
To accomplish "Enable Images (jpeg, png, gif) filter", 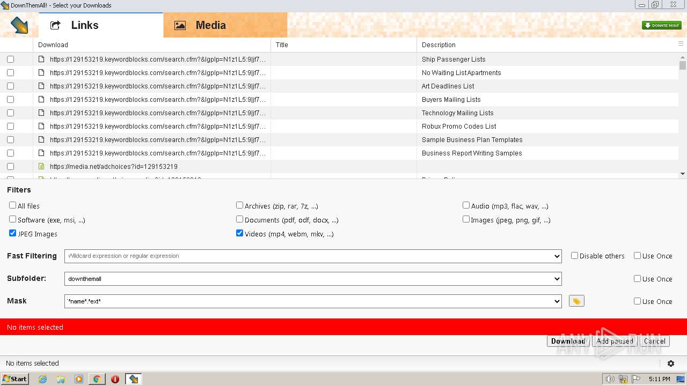I will pos(466,219).
